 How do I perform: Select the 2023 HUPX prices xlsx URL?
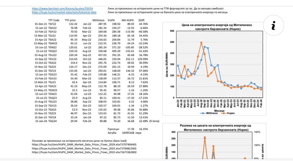click(84, 149)
